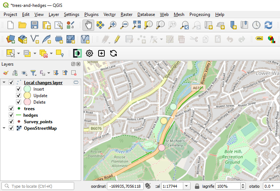Click Add Group icon in Layers panel
This screenshot has width=280, height=191.
tap(15, 73)
